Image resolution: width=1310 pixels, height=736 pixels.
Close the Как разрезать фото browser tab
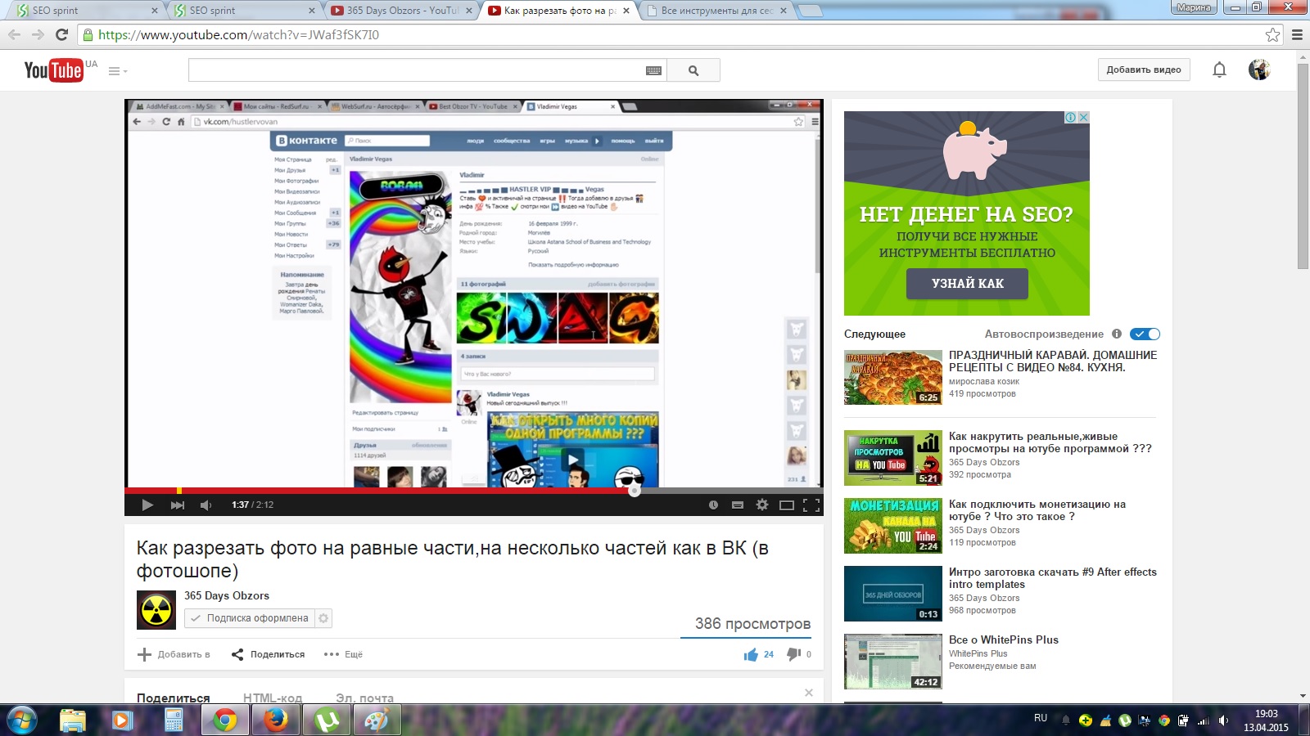[626, 11]
